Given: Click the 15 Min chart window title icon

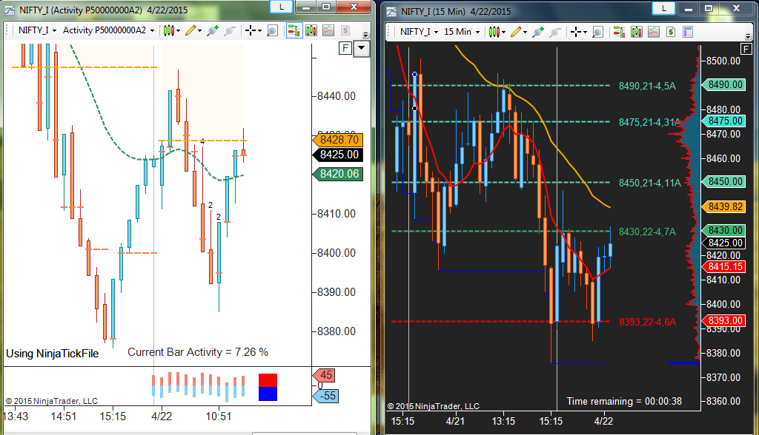Looking at the screenshot, I should pos(391,12).
